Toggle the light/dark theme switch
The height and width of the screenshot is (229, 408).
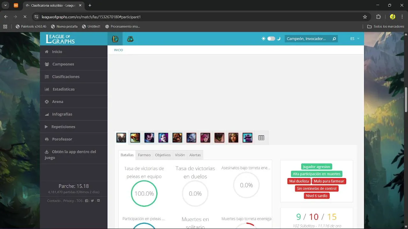271,38
